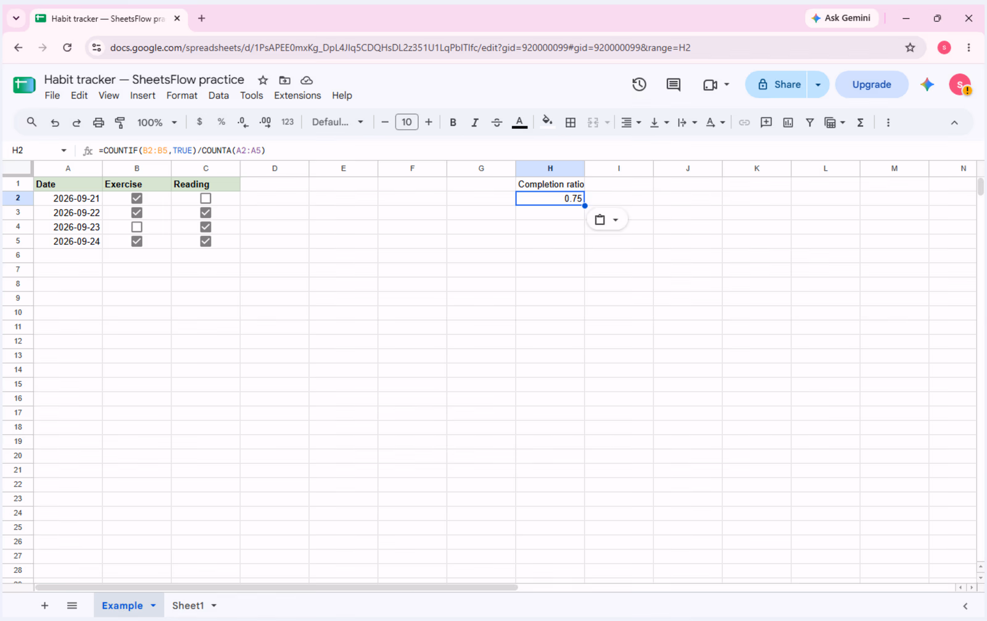Open the text color picker

(x=519, y=123)
